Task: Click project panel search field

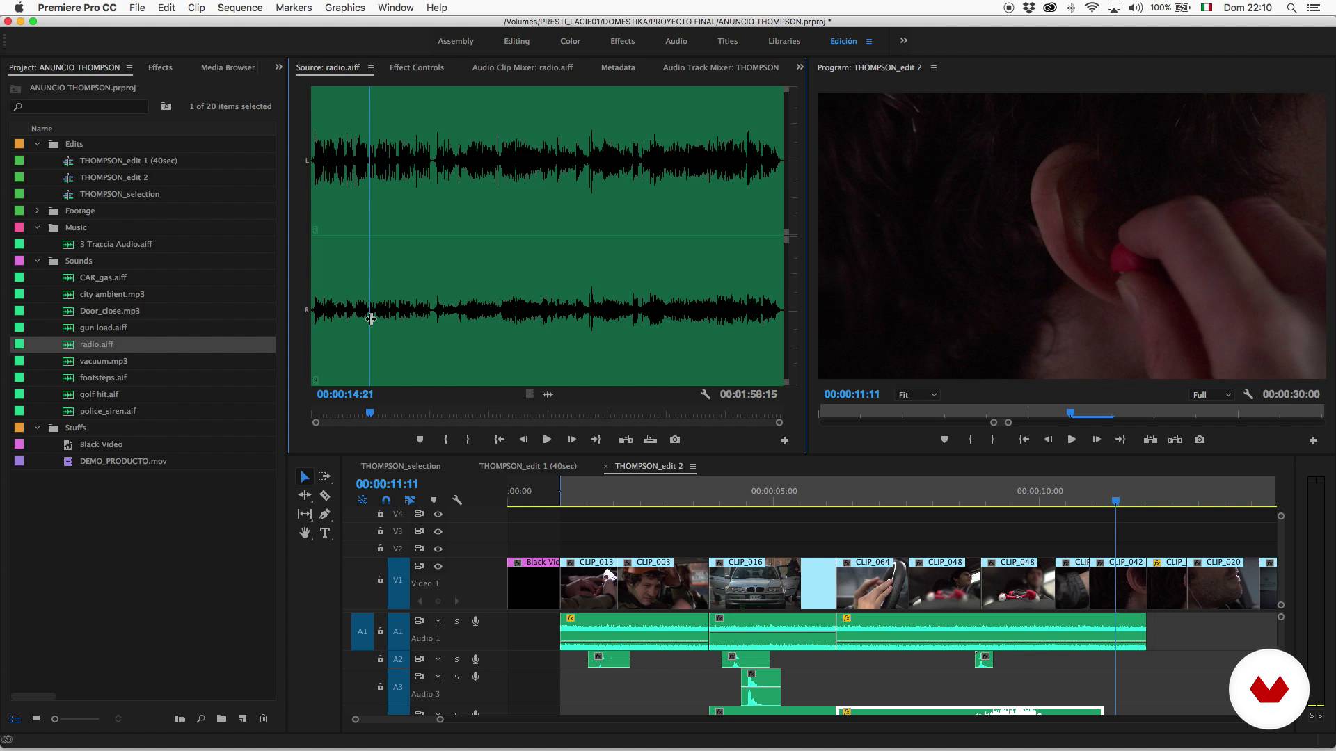Action: (x=80, y=106)
